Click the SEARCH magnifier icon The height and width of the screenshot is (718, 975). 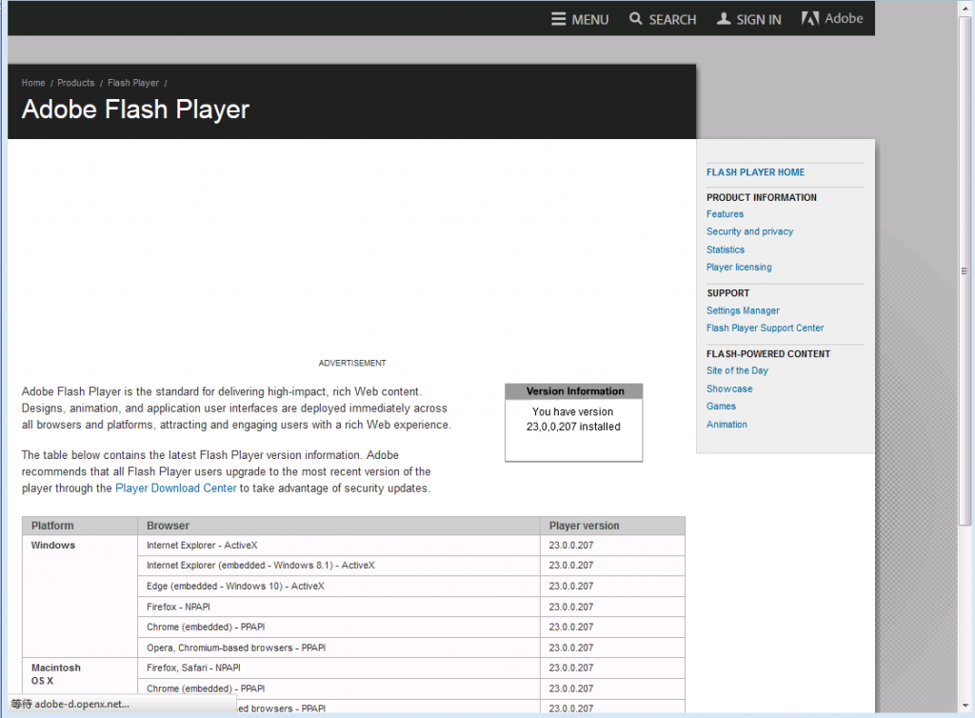(x=635, y=19)
